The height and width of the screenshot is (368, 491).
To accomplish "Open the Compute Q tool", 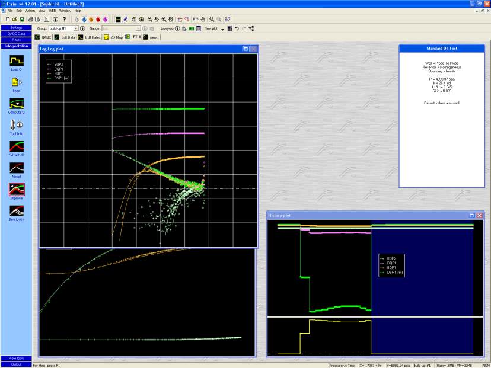I will coord(17,104).
